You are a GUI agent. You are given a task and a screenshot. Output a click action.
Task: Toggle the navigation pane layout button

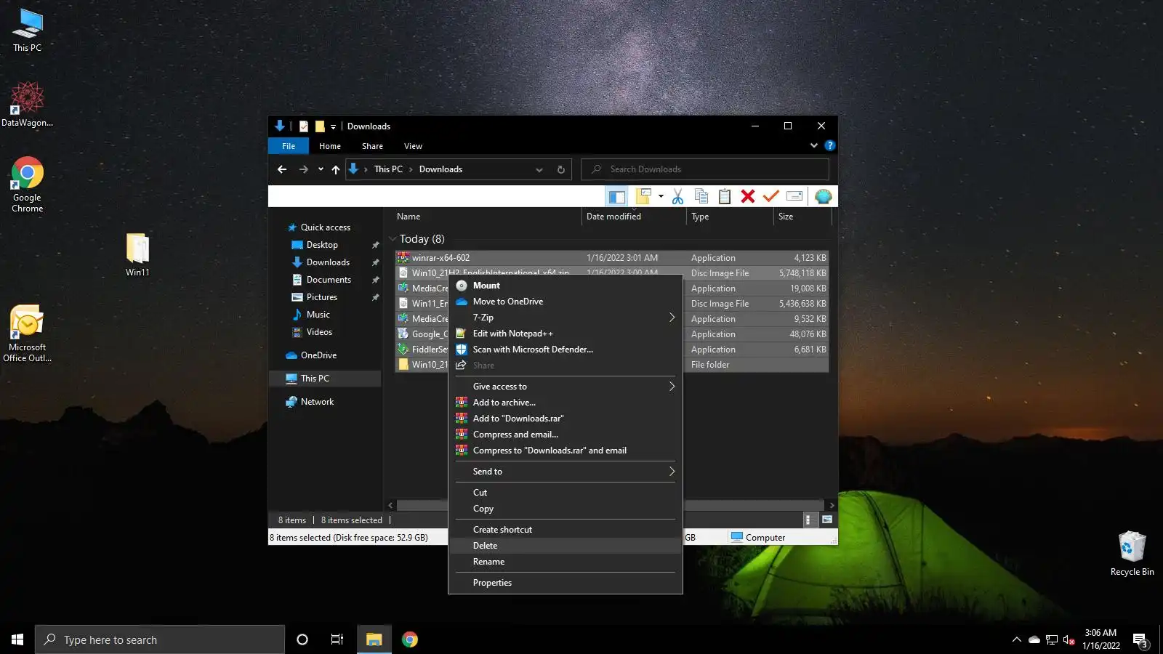(616, 196)
